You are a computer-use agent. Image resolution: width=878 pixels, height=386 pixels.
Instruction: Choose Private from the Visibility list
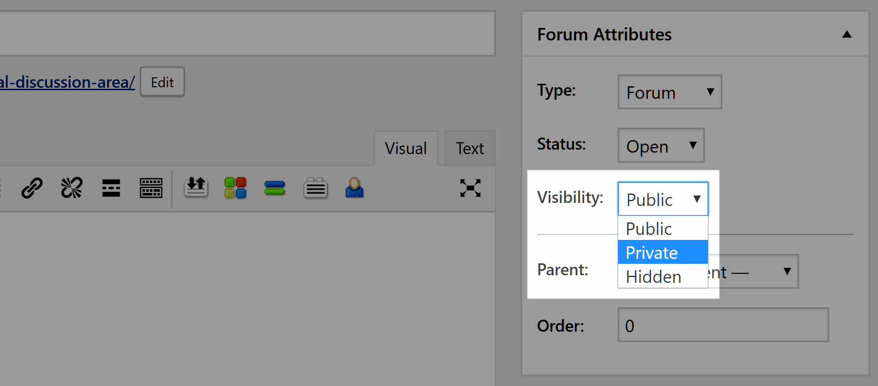coord(662,252)
